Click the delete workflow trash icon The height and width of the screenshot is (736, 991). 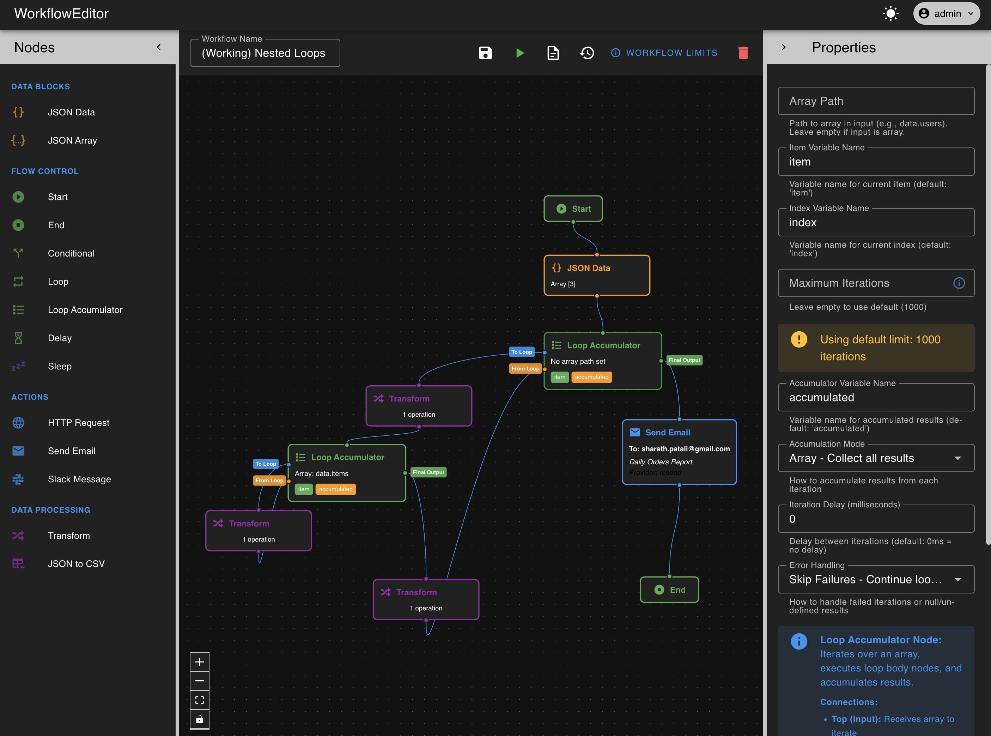point(743,53)
